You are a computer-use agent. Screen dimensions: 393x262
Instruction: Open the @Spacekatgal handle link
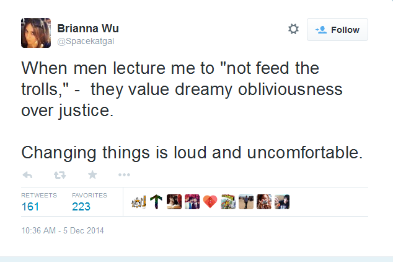pyautogui.click(x=86, y=41)
